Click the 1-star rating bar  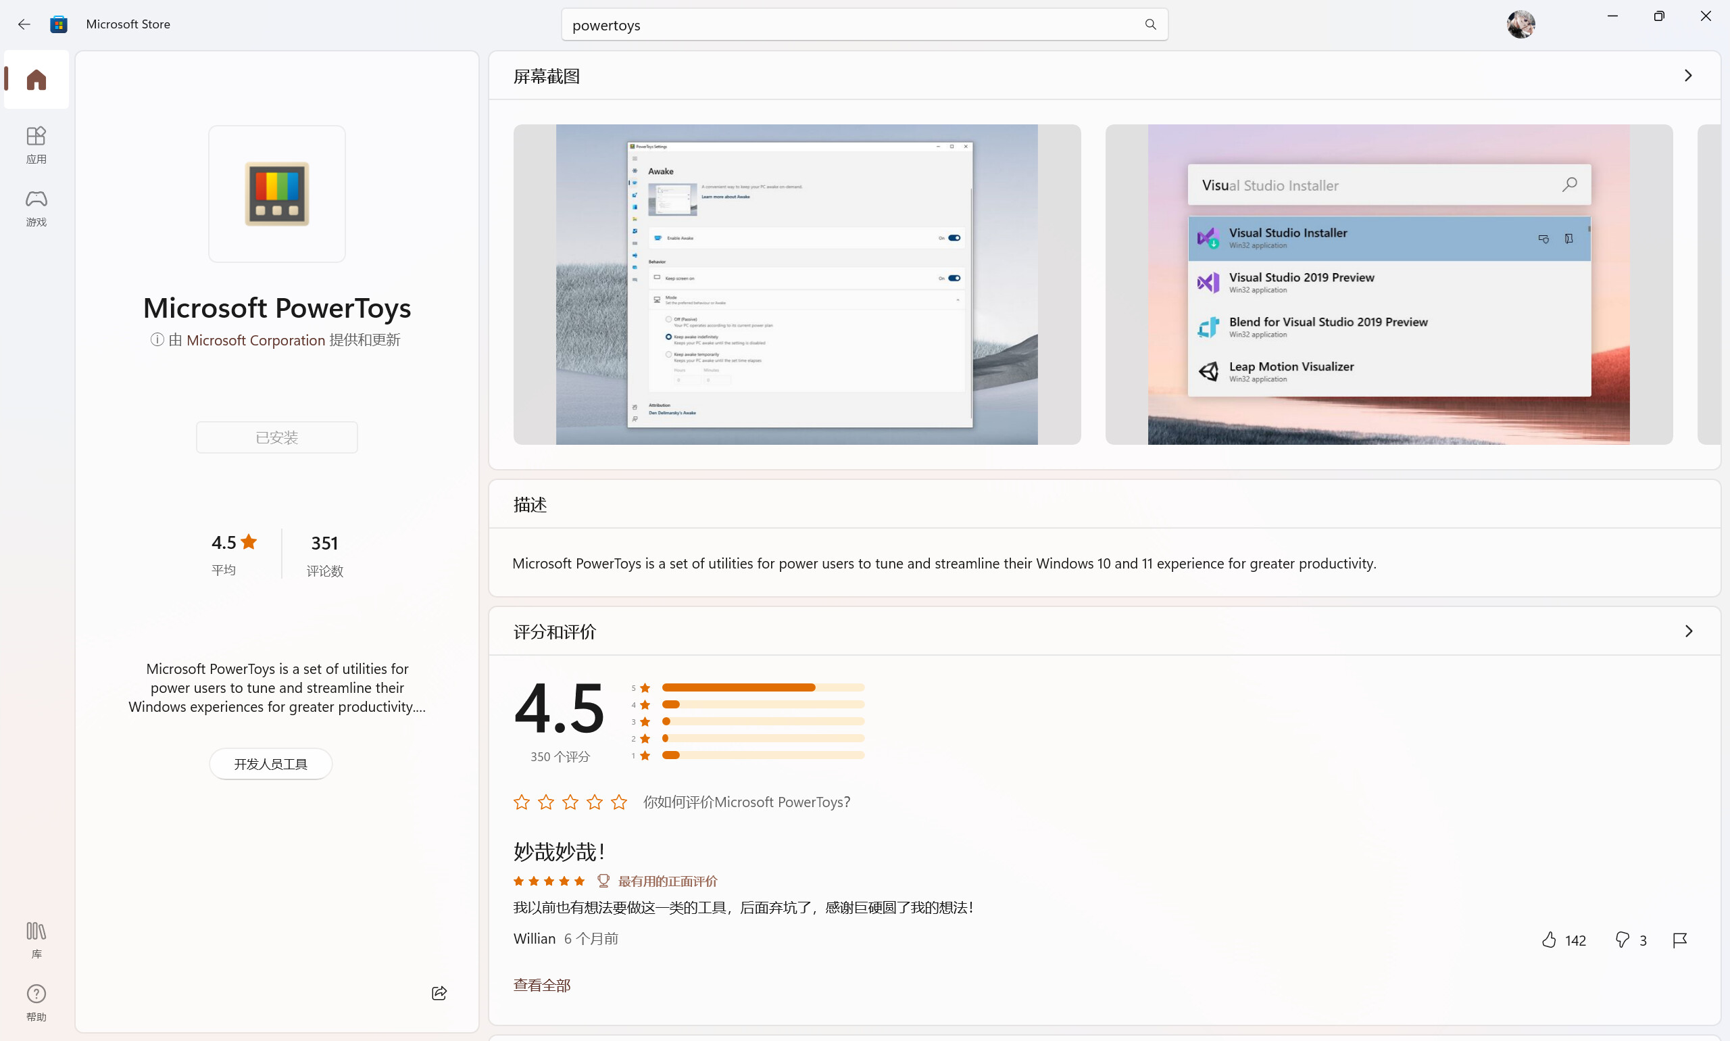tap(763, 755)
